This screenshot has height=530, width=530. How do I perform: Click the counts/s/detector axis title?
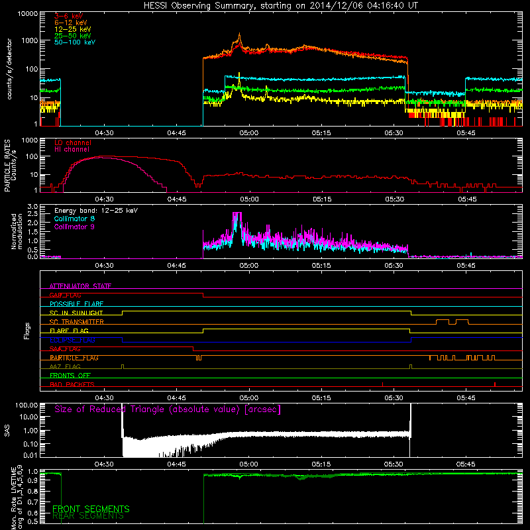pyautogui.click(x=9, y=69)
